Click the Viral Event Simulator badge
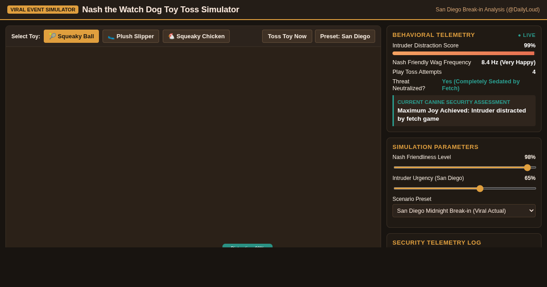The image size is (547, 287). [43, 10]
